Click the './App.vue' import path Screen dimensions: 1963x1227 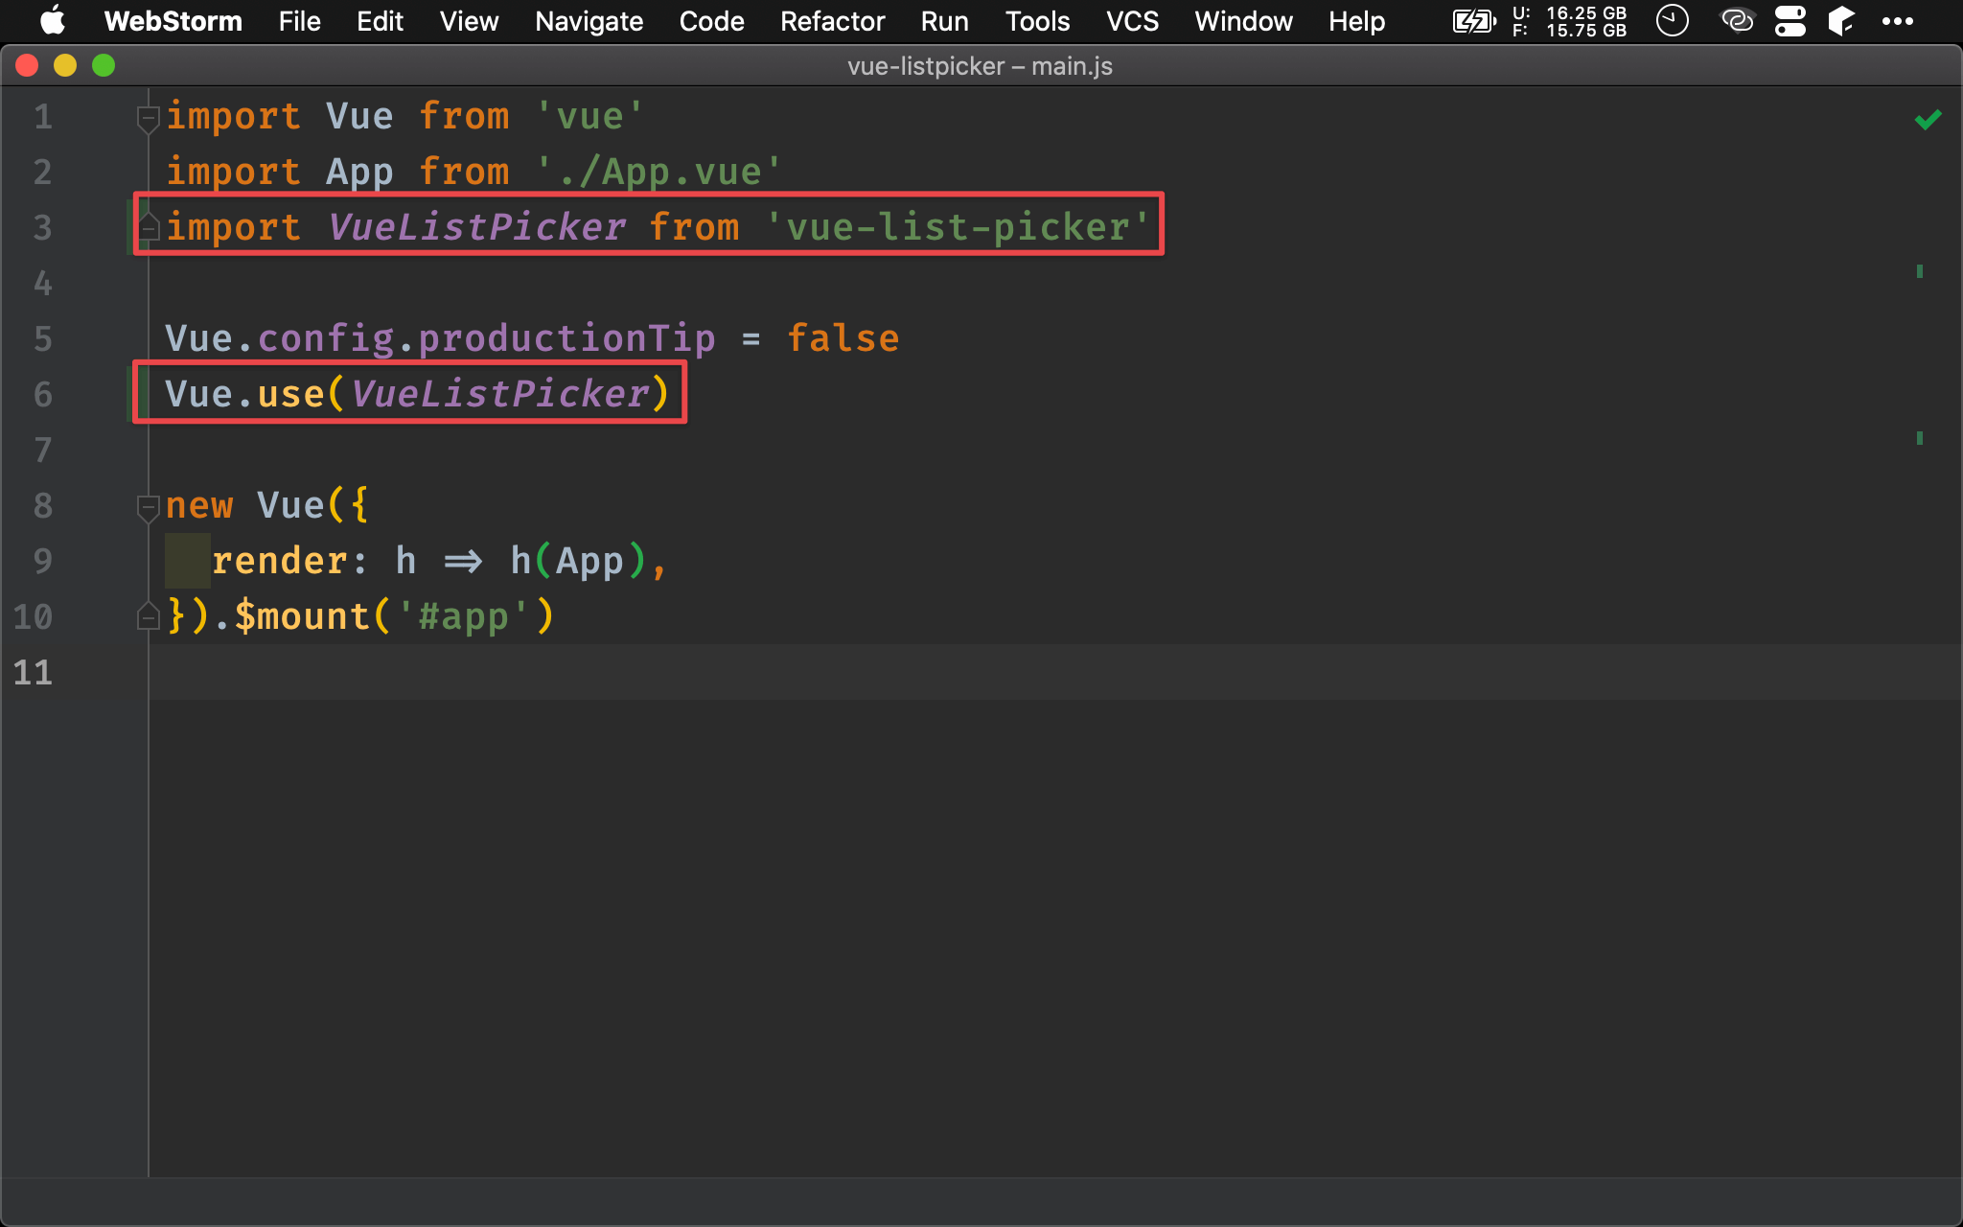(x=658, y=172)
